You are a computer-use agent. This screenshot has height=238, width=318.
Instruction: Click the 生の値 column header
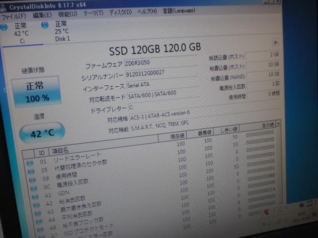click(258, 126)
